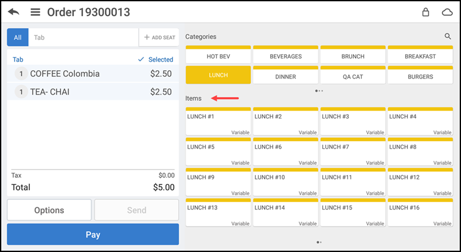Select the All seats tab
Image resolution: width=461 pixels, height=252 pixels.
(x=18, y=37)
